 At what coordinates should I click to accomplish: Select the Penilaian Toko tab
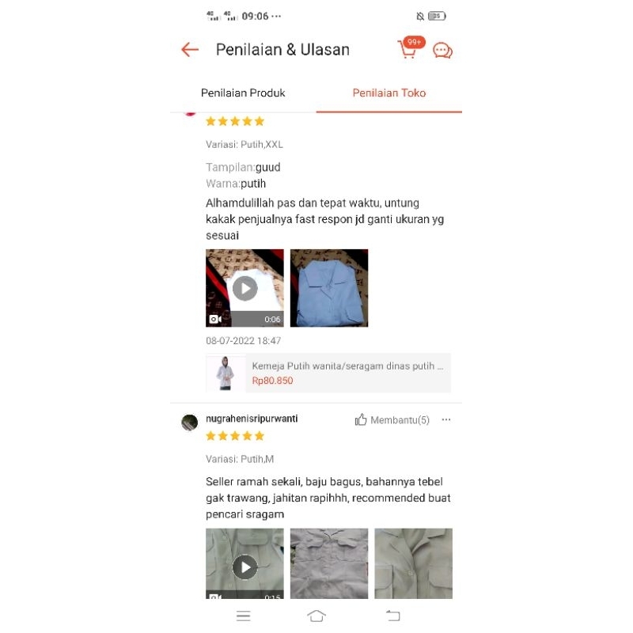(389, 93)
